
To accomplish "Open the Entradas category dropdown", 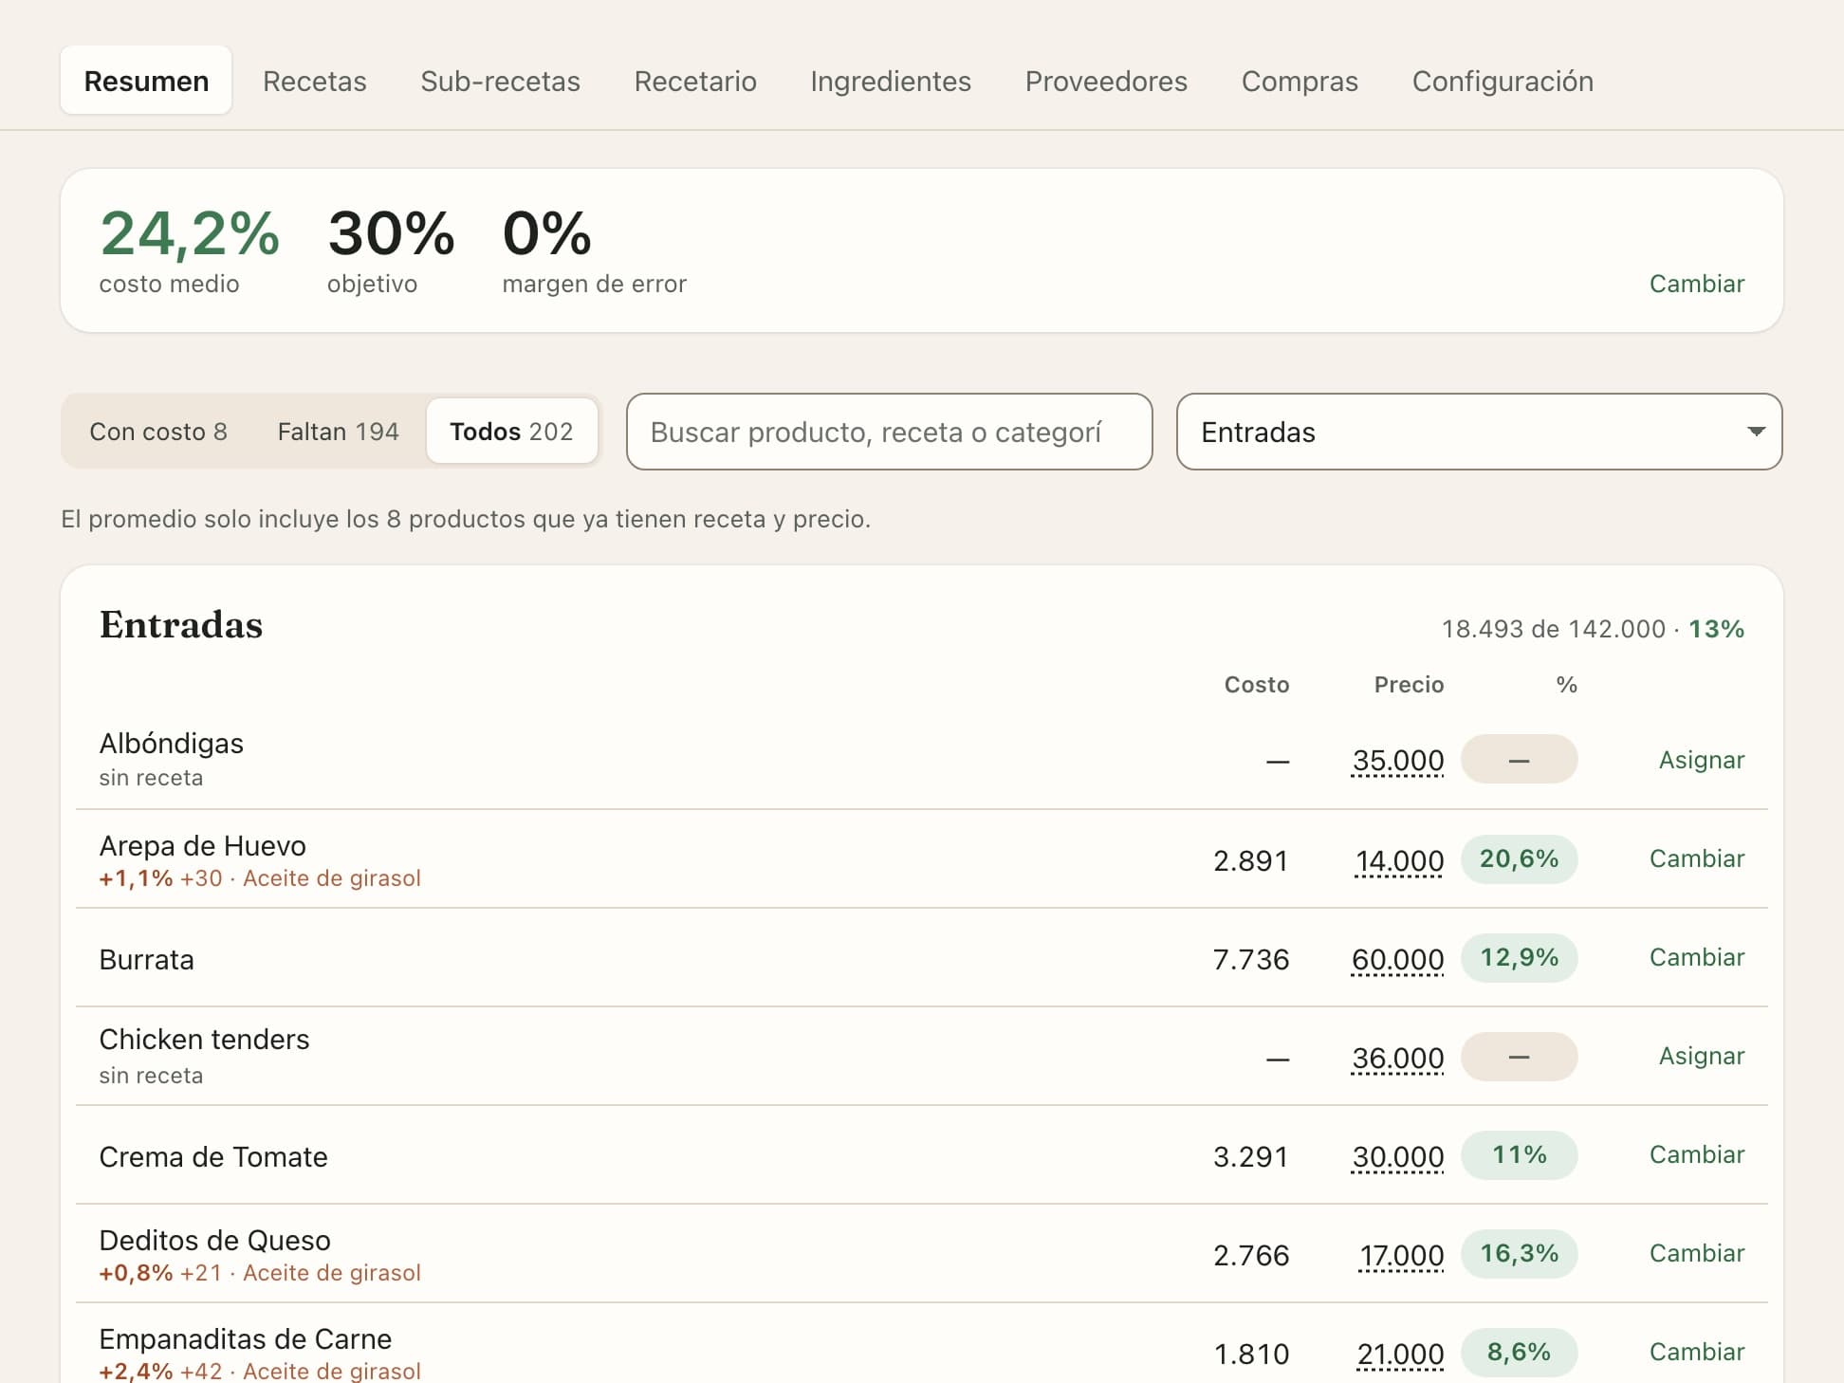I will 1479,432.
